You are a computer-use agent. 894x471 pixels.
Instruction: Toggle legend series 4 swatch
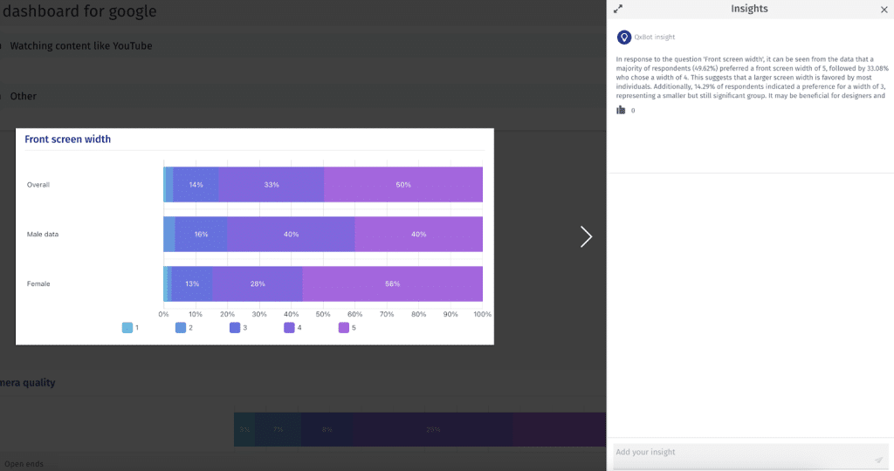[x=289, y=327]
